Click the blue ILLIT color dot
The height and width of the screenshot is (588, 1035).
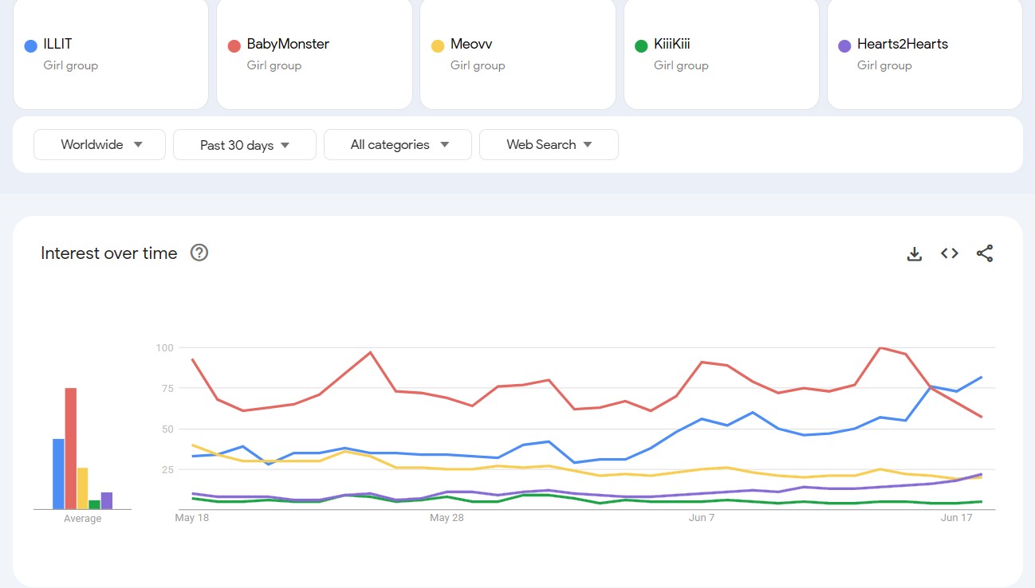(x=31, y=45)
